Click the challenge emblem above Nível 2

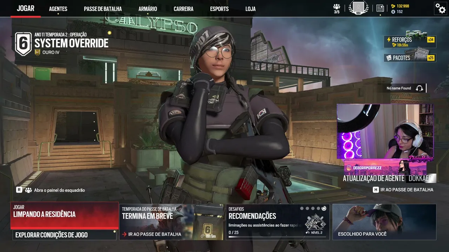[315, 222]
